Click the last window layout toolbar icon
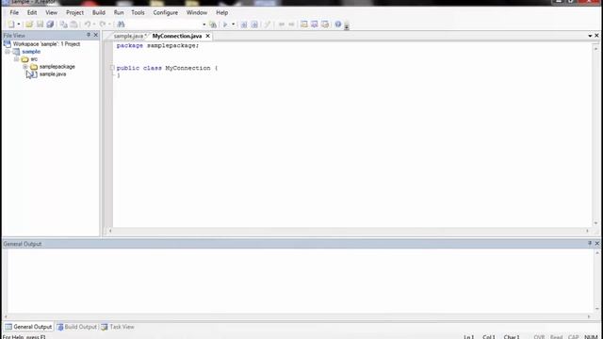603x339 pixels. click(325, 24)
